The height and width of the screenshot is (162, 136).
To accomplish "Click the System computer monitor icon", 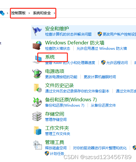I will [x=37, y=60].
